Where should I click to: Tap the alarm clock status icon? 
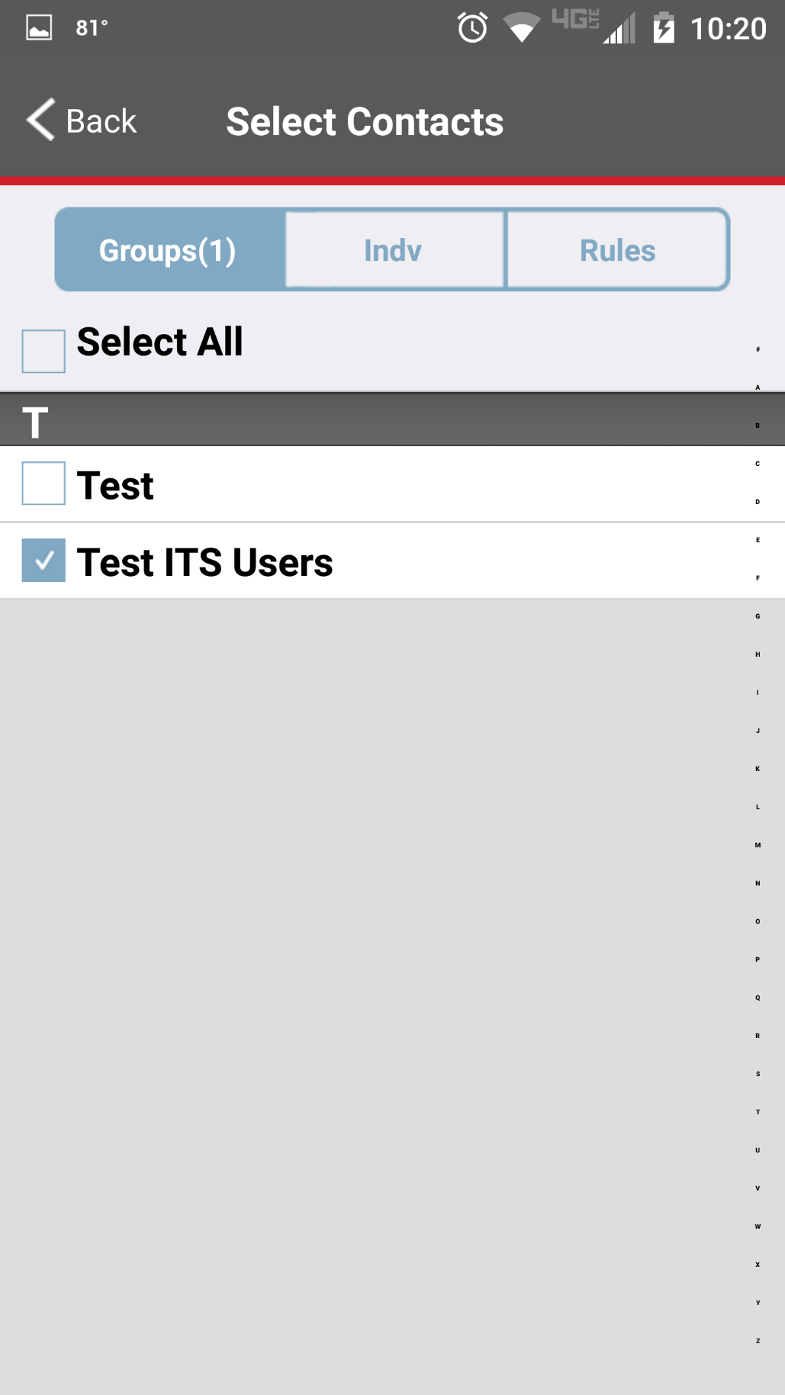[472, 28]
